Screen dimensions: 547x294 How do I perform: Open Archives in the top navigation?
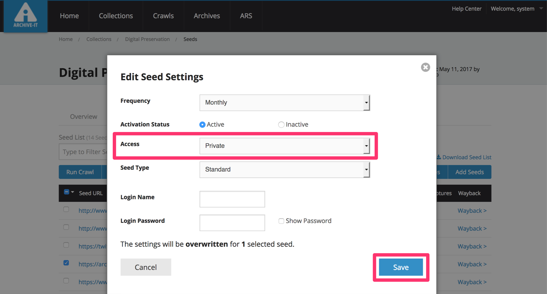(x=207, y=16)
